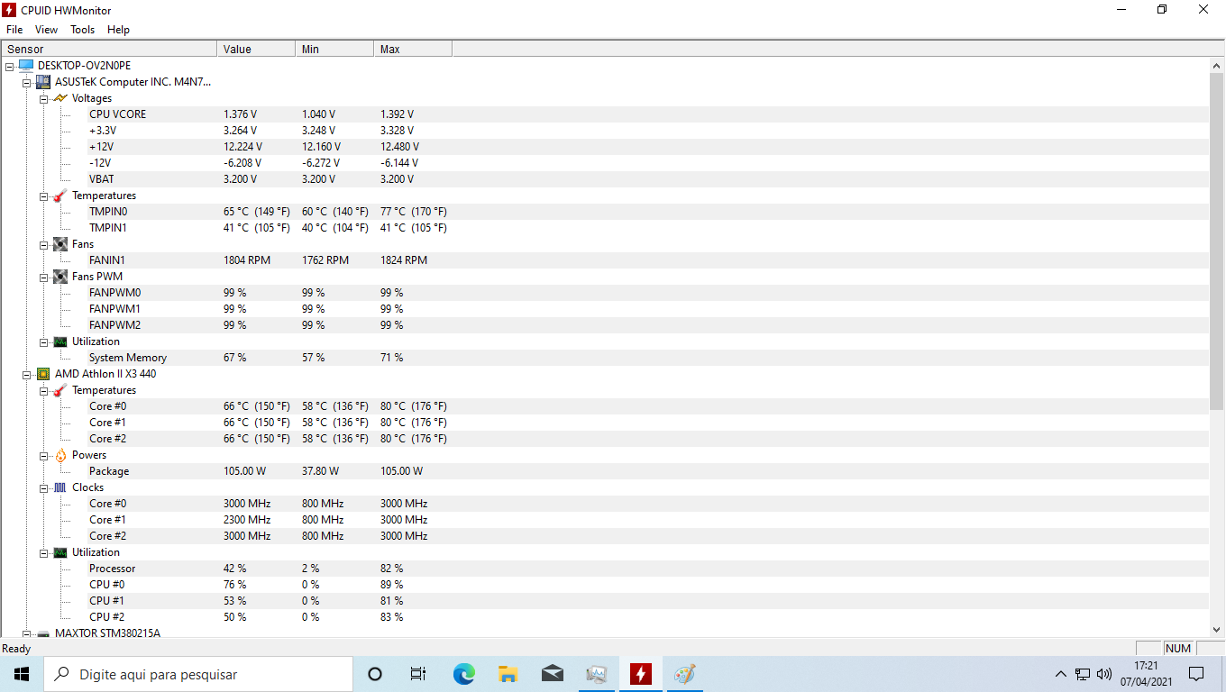1226x692 pixels.
Task: Click the thermometer icon of motherboard Temperatures
Action: pyautogui.click(x=59, y=196)
